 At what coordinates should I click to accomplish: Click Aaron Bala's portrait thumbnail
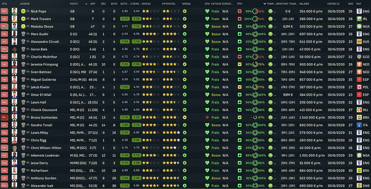click(15, 49)
